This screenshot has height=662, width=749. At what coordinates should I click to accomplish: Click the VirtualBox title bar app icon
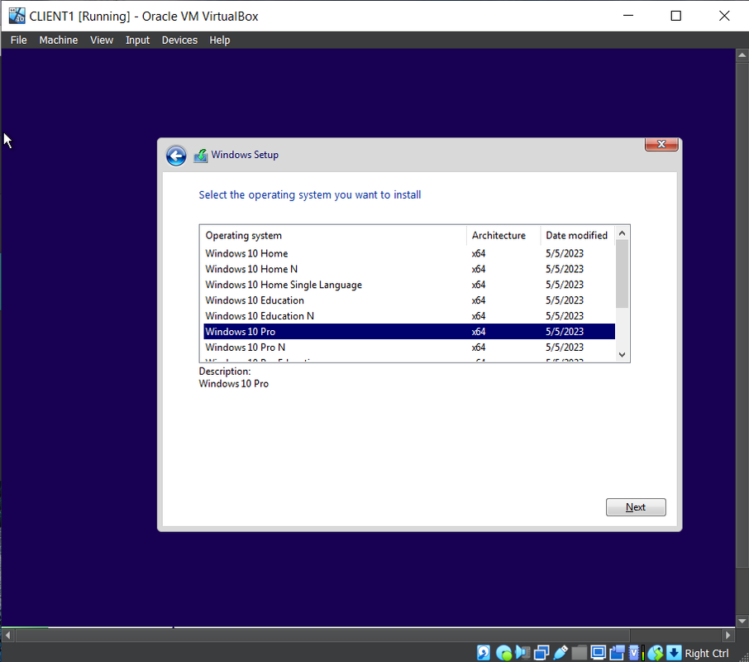(17, 16)
